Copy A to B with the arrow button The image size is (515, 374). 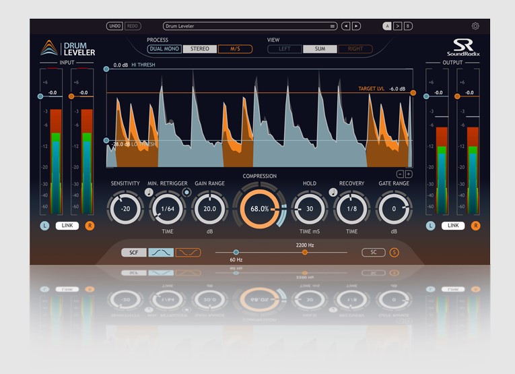click(397, 26)
